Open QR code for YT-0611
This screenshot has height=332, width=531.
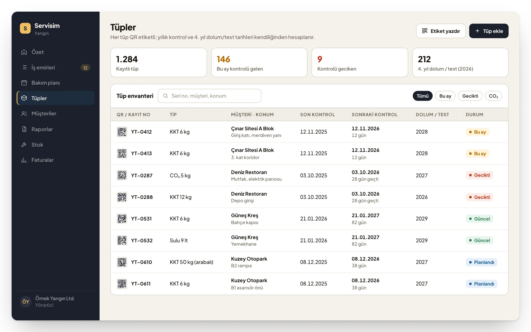point(122,284)
